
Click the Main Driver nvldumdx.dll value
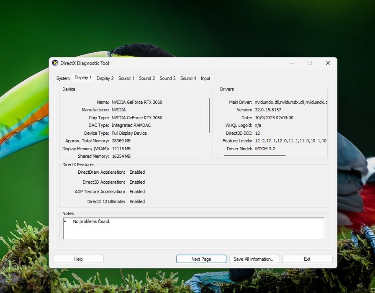click(x=291, y=102)
